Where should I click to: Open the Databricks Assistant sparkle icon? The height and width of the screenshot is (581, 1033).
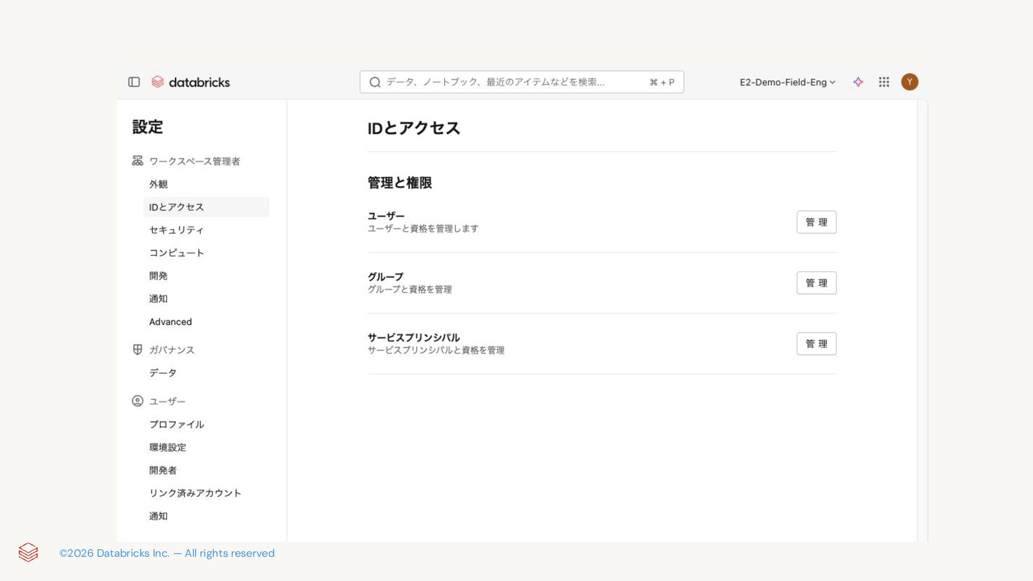point(858,82)
